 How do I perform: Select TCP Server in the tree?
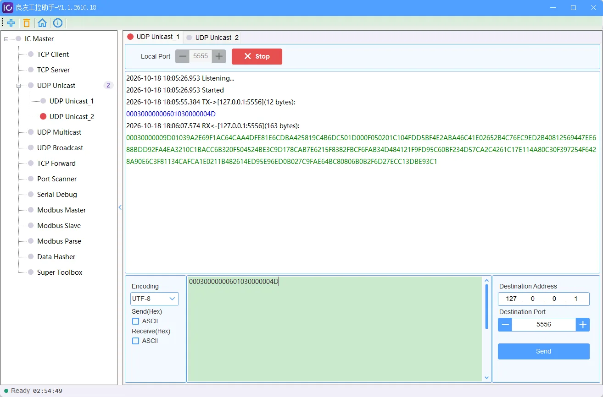coord(53,70)
